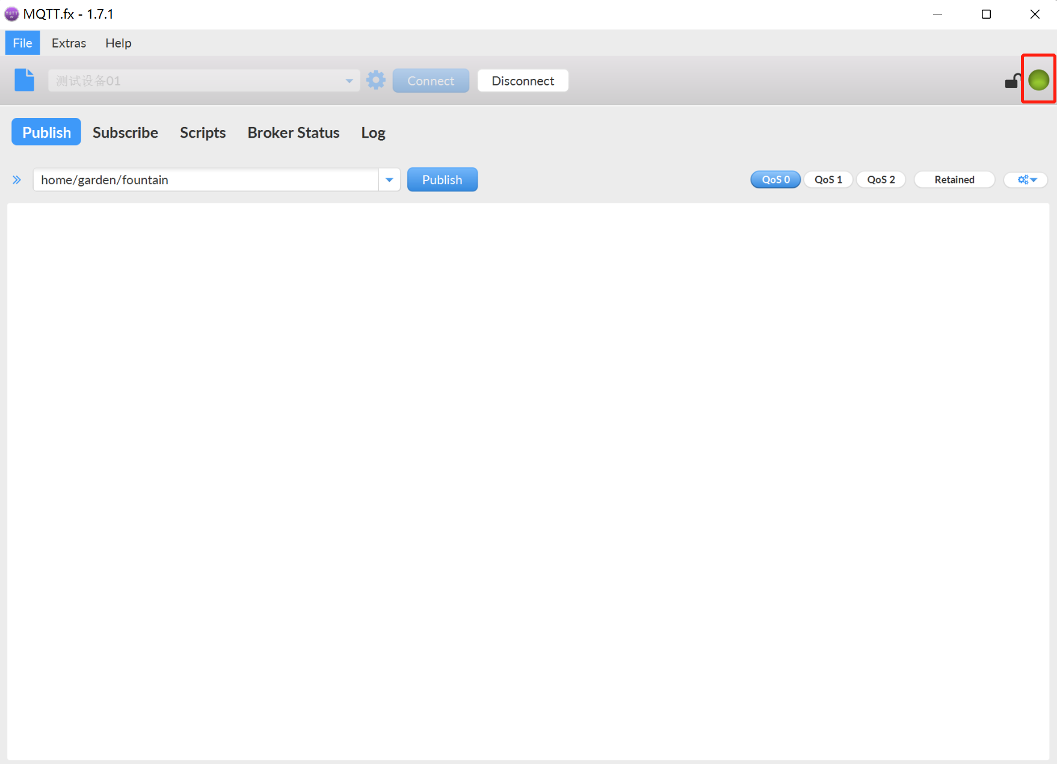Select QoS 1 level
1057x764 pixels.
(x=828, y=179)
